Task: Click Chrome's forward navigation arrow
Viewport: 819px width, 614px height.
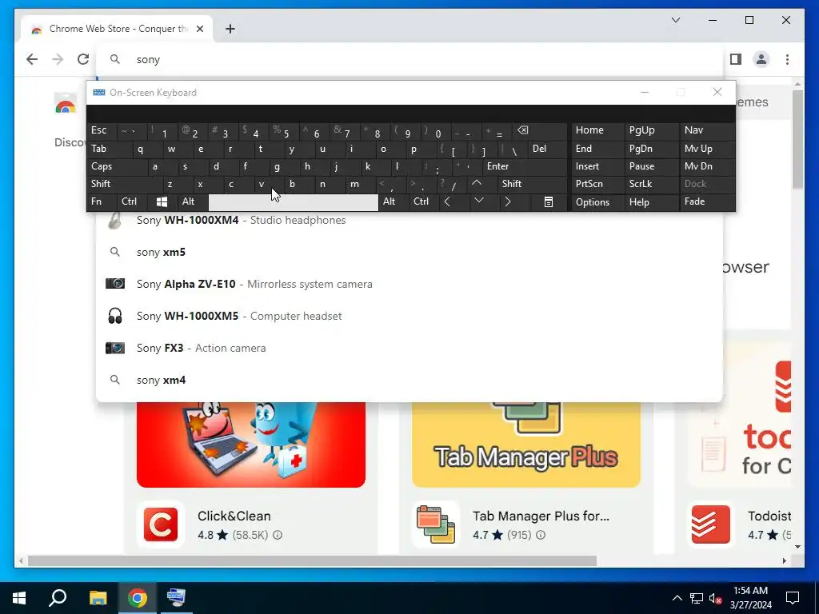Action: pos(58,59)
